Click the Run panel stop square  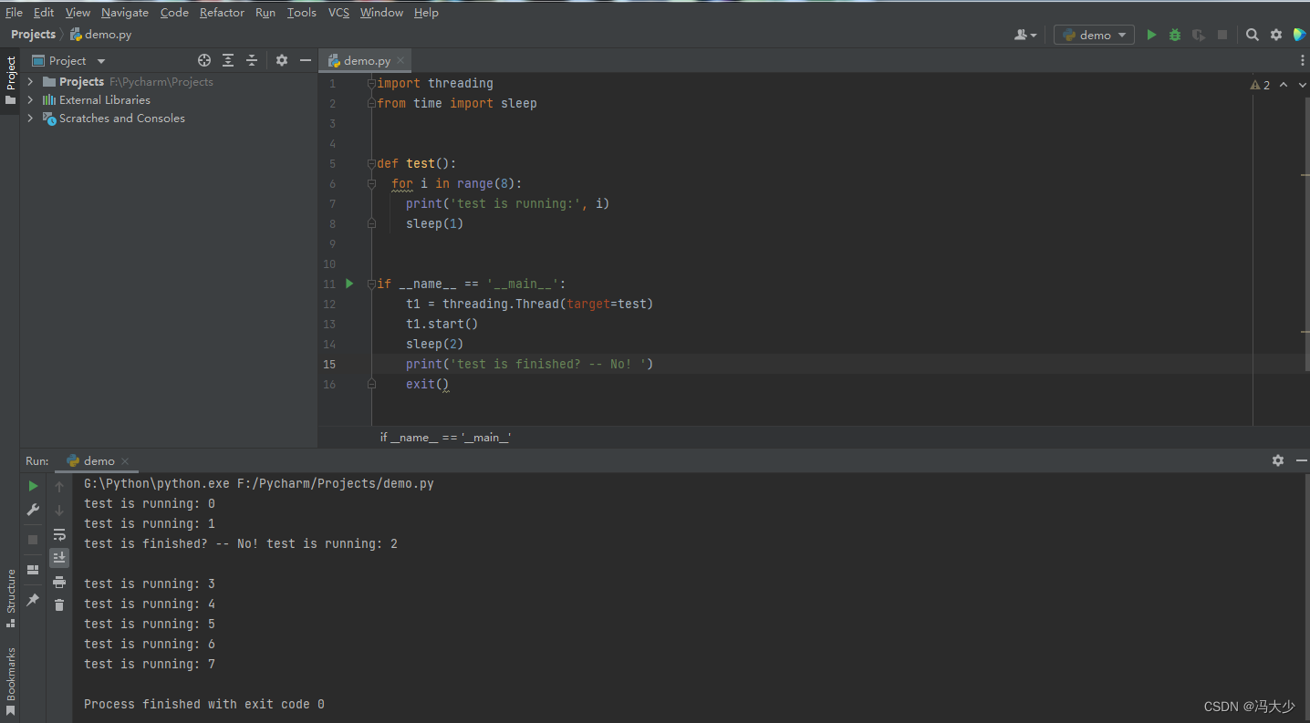[33, 539]
